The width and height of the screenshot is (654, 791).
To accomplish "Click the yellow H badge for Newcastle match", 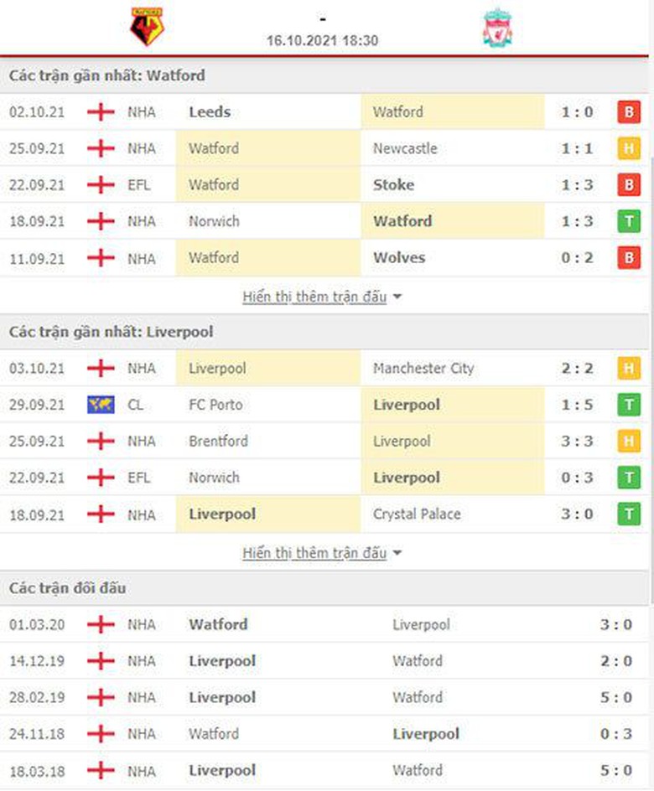I will (628, 149).
